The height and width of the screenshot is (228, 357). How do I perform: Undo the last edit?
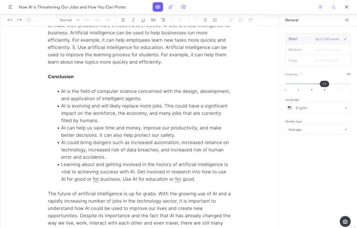click(x=10, y=20)
